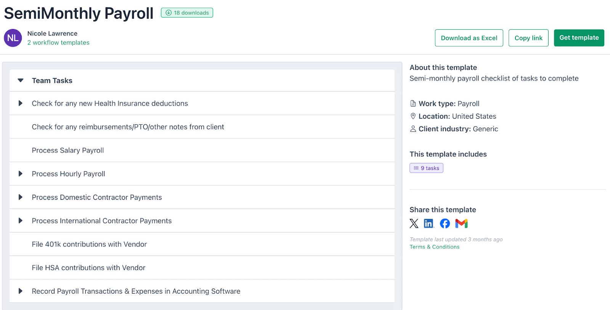Click the Work type: Payroll text
Screen dimensions: 610x310
pos(449,104)
